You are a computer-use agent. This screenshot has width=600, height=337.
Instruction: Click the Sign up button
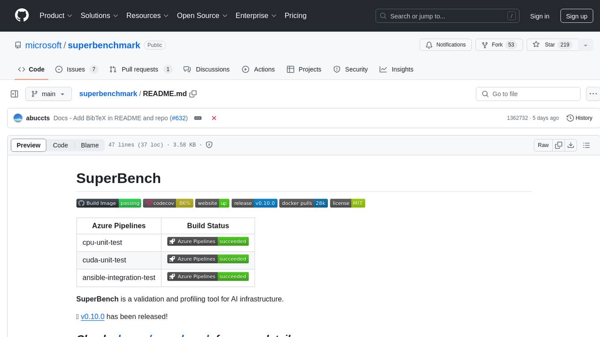tap(577, 16)
